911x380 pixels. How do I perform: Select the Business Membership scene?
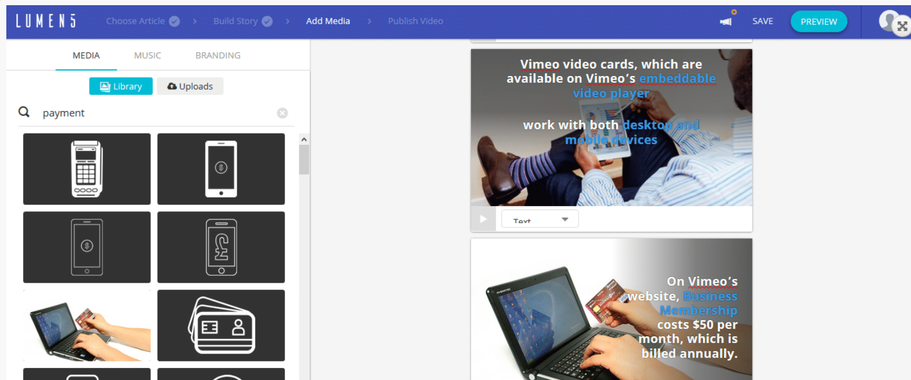tap(612, 309)
